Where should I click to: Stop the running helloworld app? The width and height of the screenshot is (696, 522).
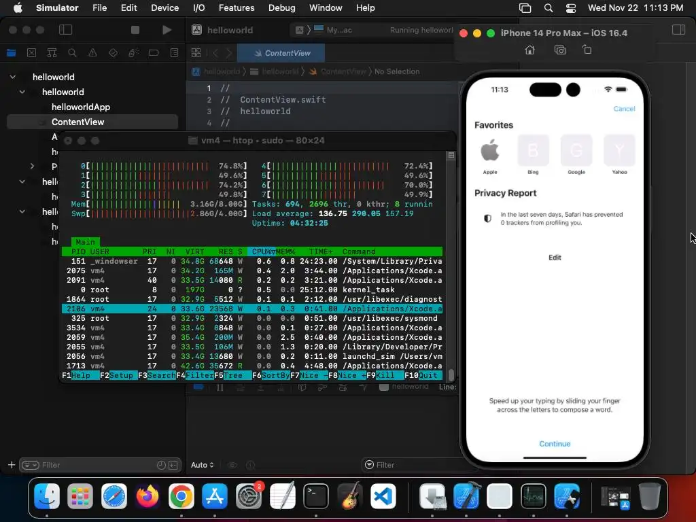tap(135, 30)
